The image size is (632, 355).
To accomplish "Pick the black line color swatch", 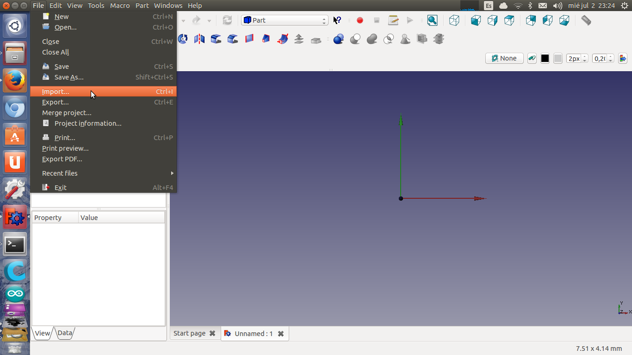I will 545,58.
